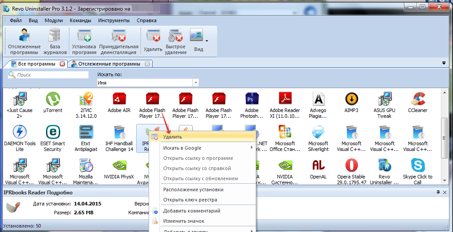Click the Удалить toolbar button
453x232 pixels.
pyautogui.click(x=153, y=41)
